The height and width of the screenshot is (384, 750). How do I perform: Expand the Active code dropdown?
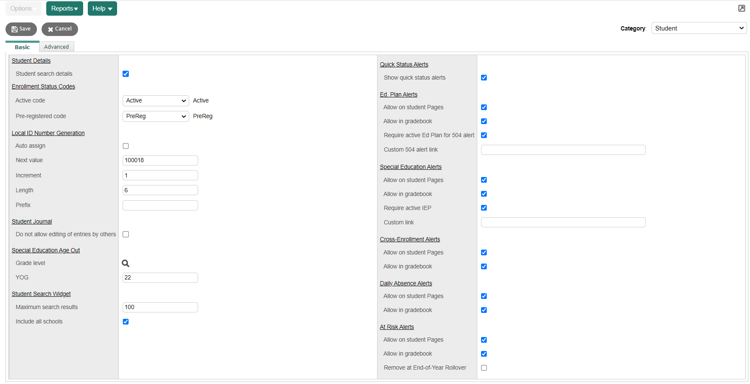pos(156,101)
